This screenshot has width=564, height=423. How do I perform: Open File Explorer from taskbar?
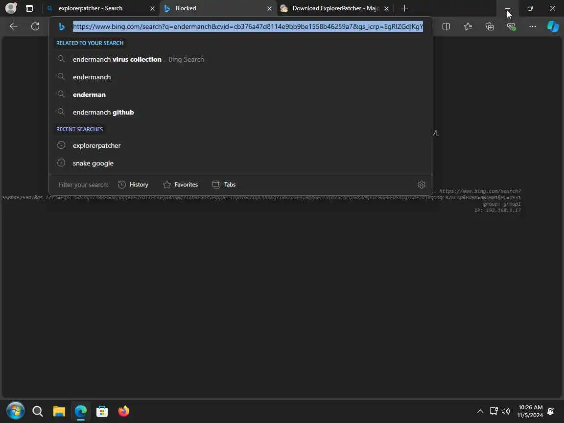point(59,411)
